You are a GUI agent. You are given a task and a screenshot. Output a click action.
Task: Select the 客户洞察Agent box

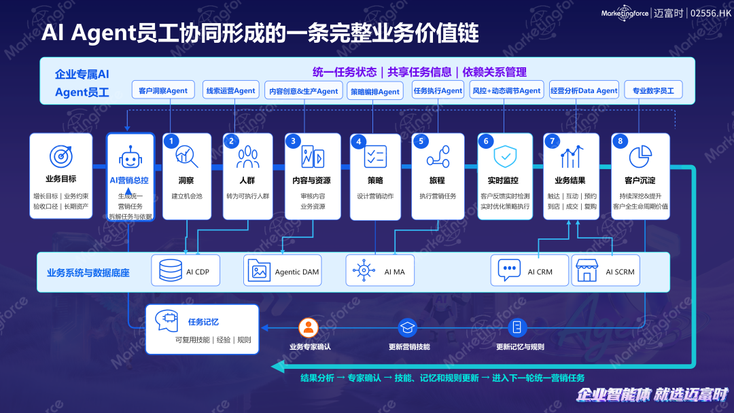click(x=163, y=90)
